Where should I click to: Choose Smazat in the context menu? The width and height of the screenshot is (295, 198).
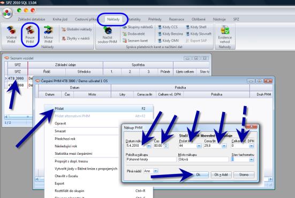click(60, 131)
